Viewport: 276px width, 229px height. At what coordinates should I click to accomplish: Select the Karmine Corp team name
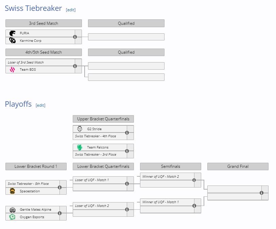[31, 41]
